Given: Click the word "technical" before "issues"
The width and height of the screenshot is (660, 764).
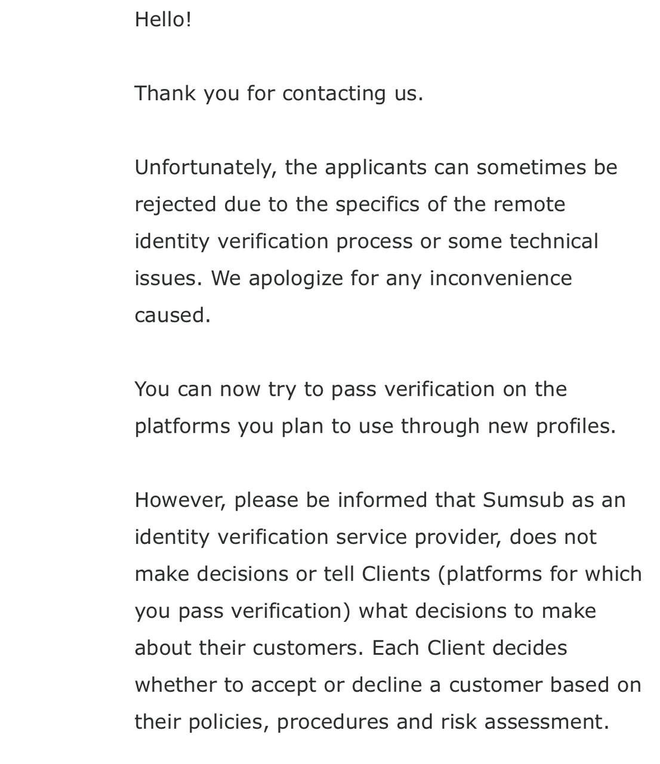Looking at the screenshot, I should 553,241.
